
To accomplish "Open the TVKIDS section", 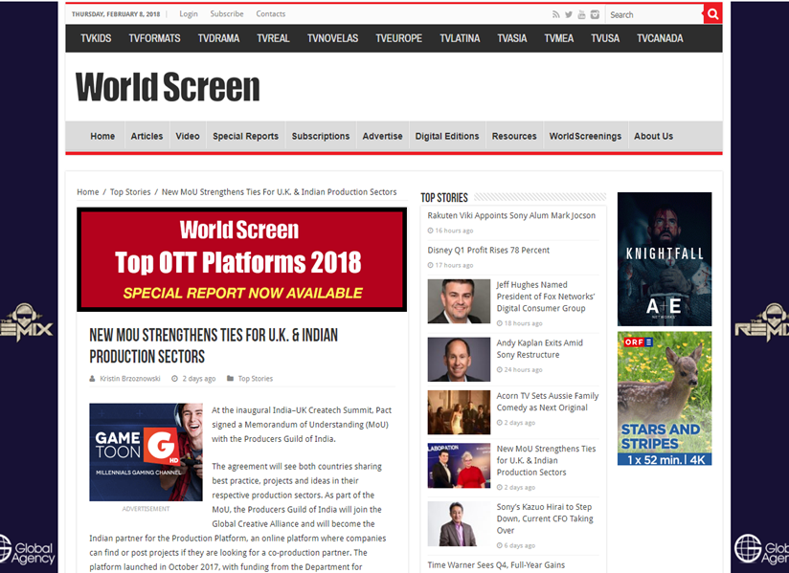I will [96, 38].
